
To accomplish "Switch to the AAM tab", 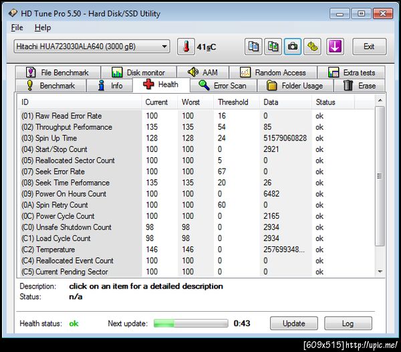I will tap(203, 72).
